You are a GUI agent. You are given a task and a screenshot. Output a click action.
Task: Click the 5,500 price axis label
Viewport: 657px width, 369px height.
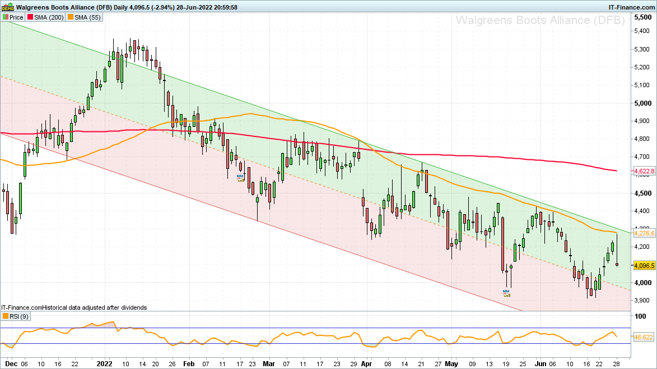click(x=643, y=17)
